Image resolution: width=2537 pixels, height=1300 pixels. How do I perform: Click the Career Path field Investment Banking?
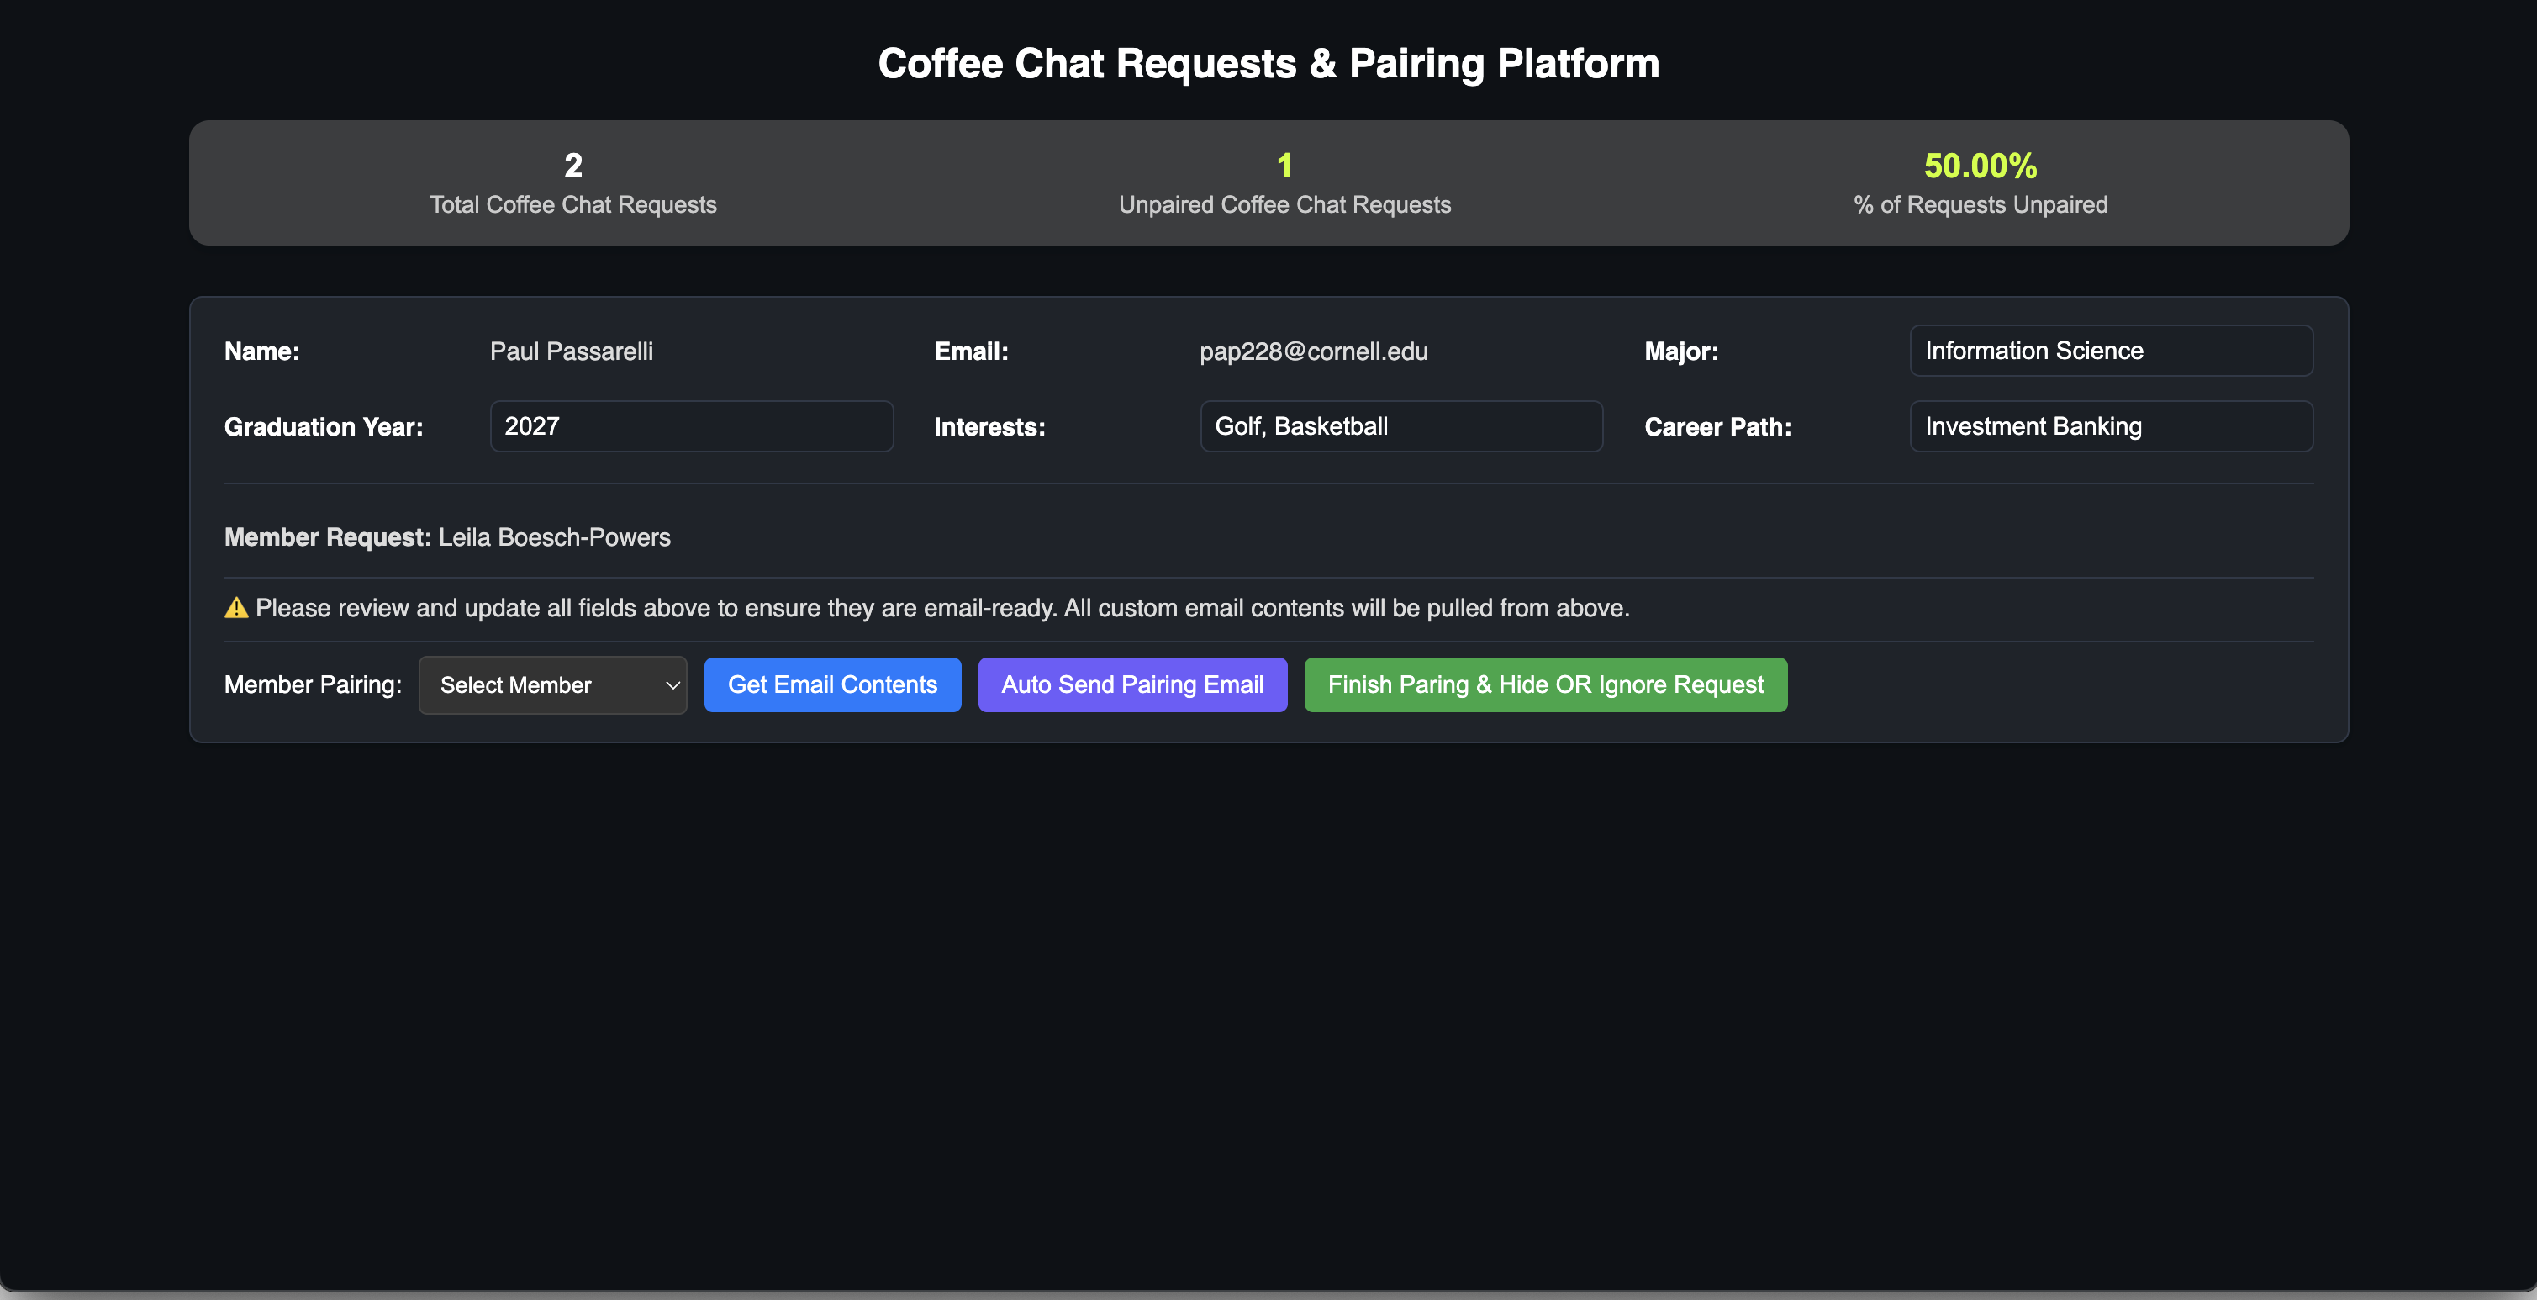pos(2110,426)
